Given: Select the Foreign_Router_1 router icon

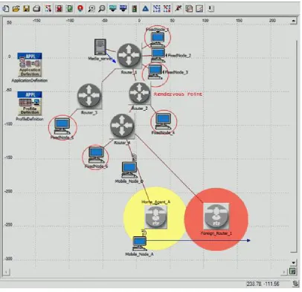Looking at the screenshot, I should [216, 217].
